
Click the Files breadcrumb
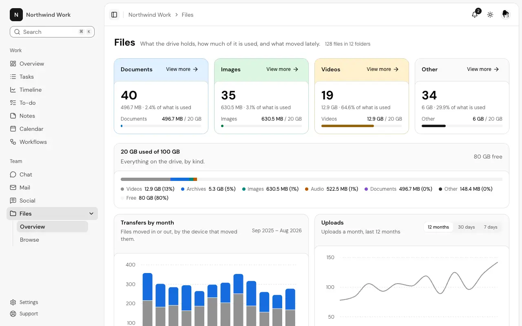[188, 15]
